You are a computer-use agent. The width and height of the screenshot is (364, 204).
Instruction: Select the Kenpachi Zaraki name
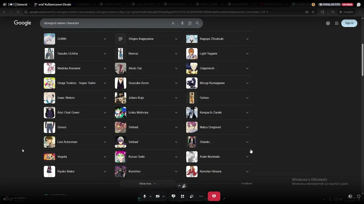(x=211, y=112)
